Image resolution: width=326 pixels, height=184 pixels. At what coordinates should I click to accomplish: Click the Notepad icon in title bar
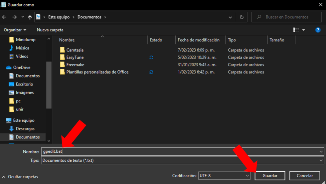pos(3,5)
